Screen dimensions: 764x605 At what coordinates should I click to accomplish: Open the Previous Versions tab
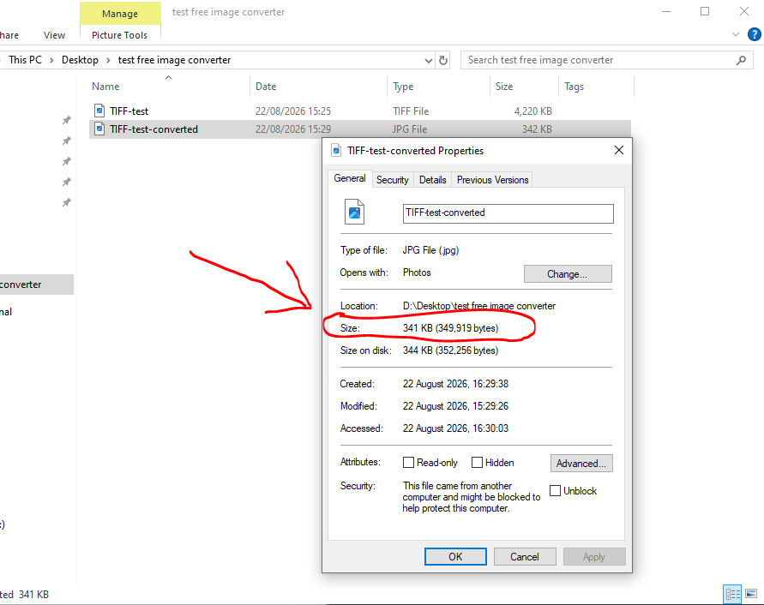(x=492, y=180)
